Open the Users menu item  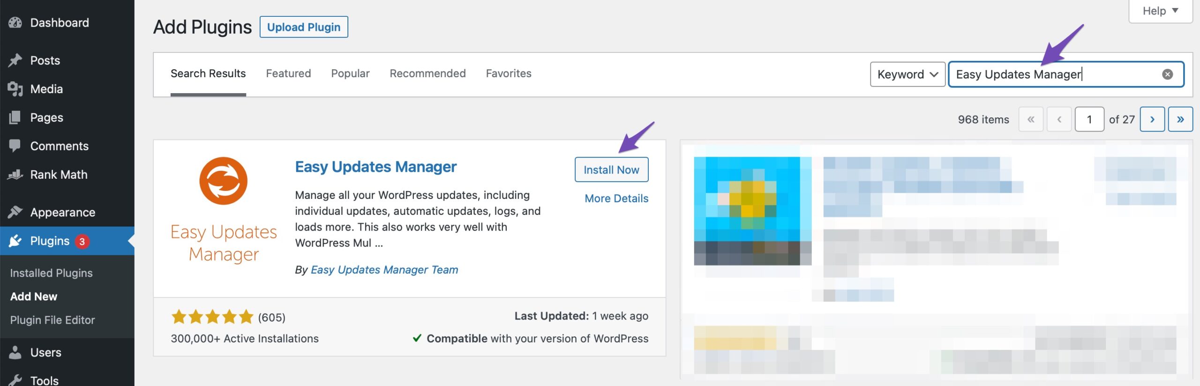[67, 352]
